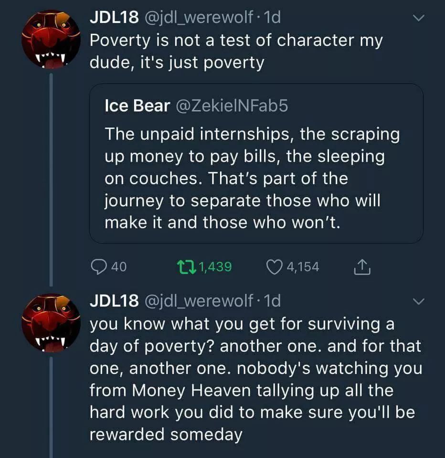Open the avatar beside the top tweet
Screen dimensions: 445x458
(51, 39)
